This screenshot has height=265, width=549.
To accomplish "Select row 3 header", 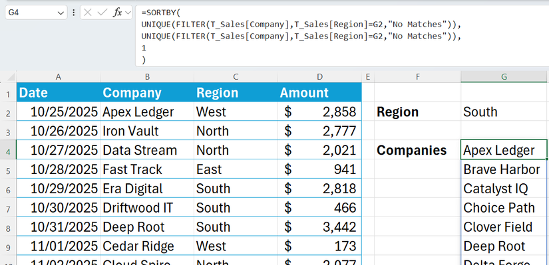I will (x=8, y=131).
